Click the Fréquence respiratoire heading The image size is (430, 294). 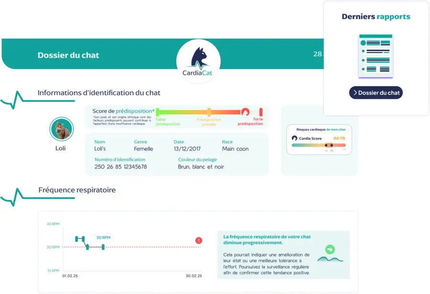coord(77,190)
